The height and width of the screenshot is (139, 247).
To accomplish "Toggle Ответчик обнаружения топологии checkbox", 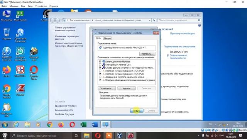I will coord(100,80).
